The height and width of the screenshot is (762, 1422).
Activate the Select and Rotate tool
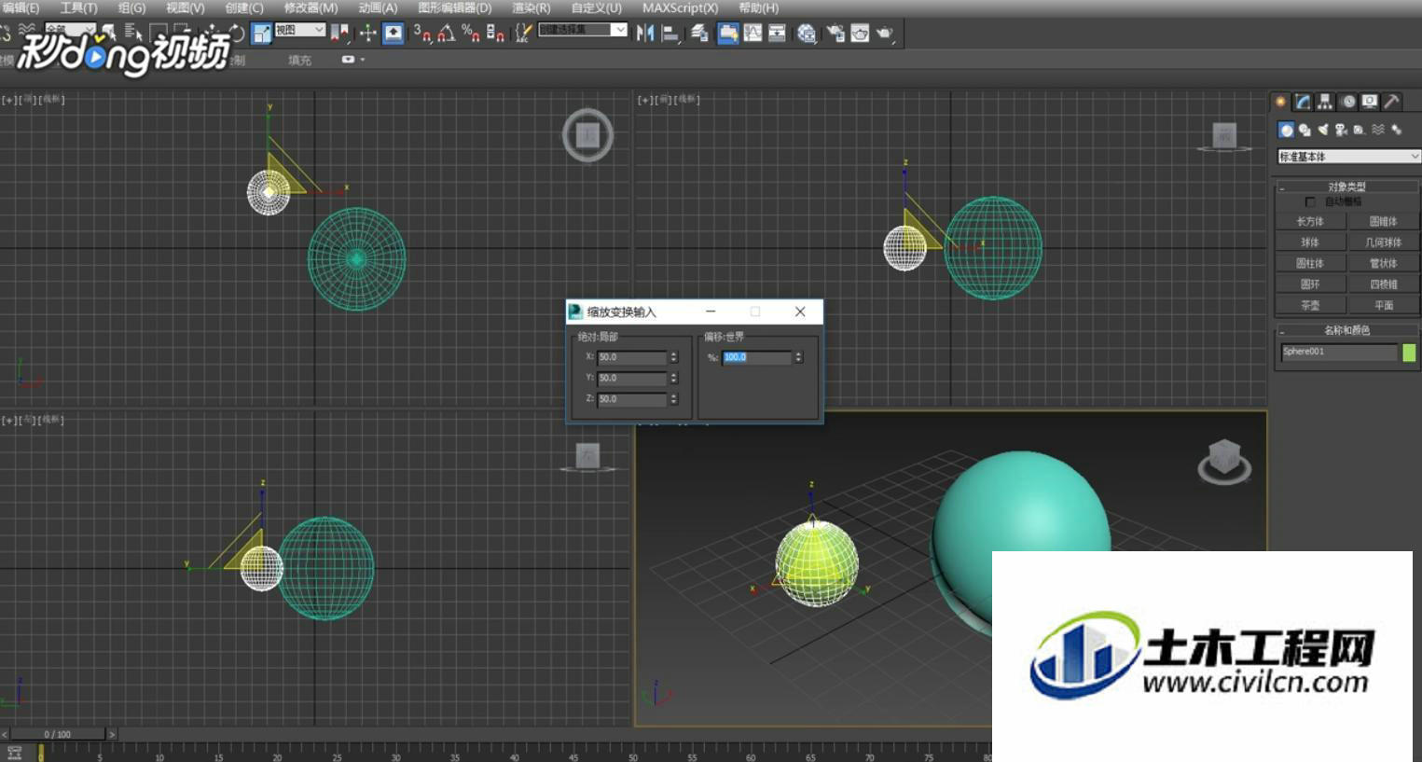tap(237, 34)
